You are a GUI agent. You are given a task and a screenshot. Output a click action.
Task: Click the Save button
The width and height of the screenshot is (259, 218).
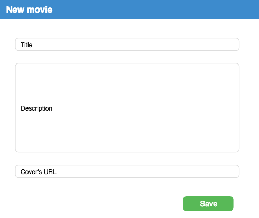tap(208, 204)
